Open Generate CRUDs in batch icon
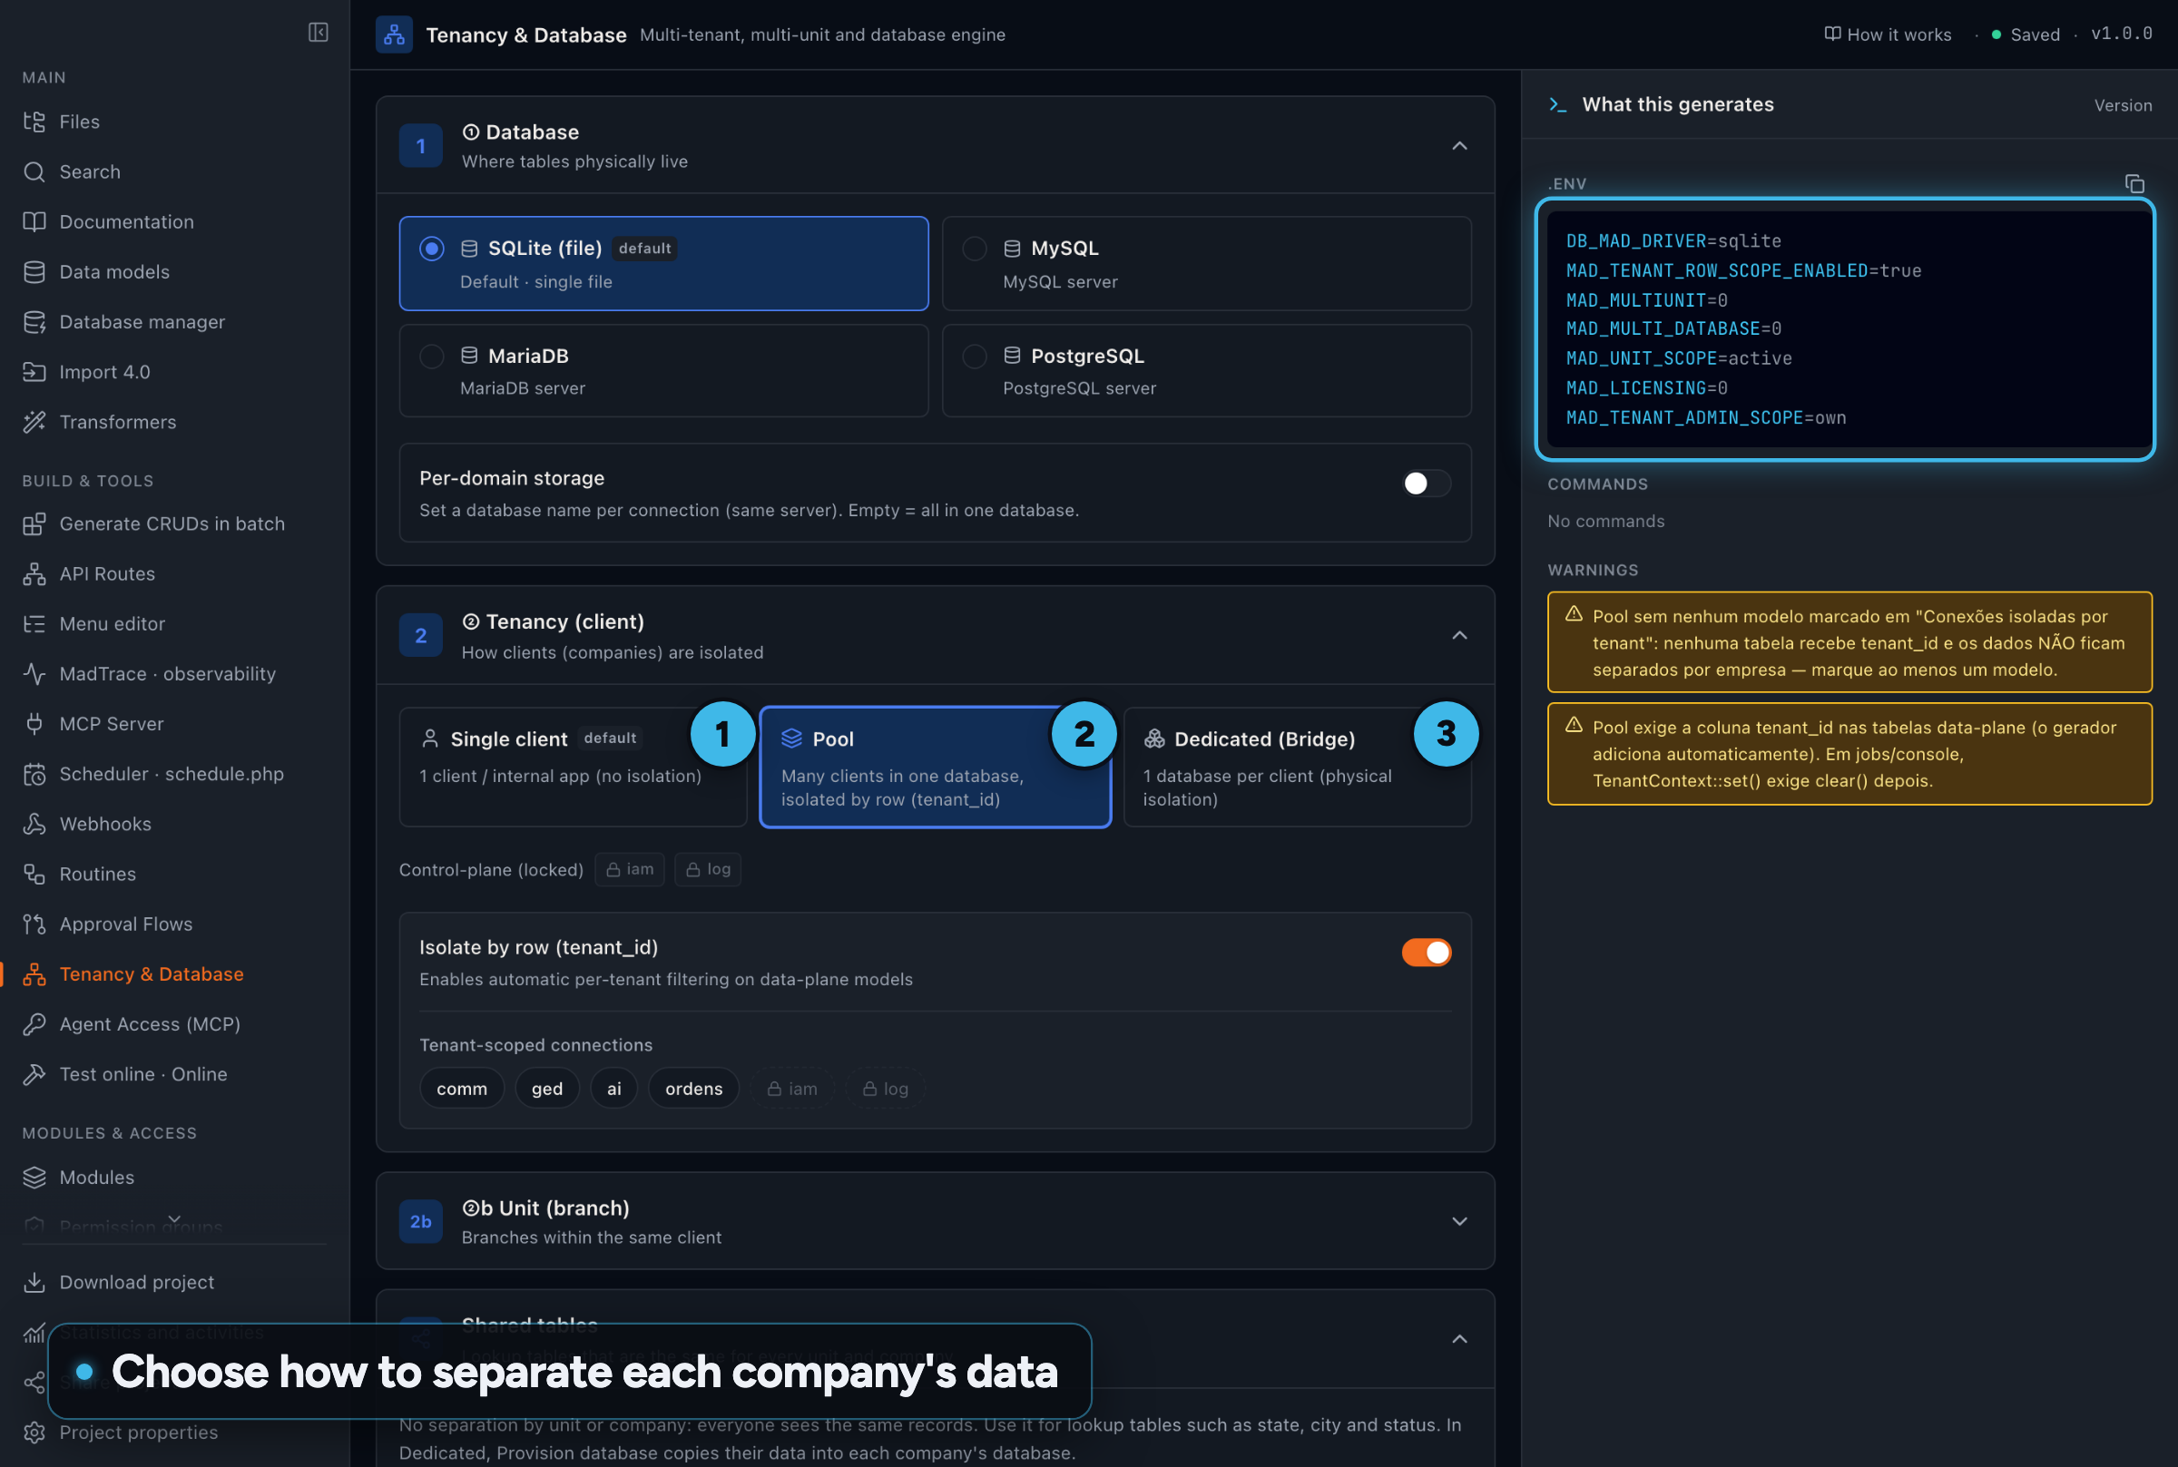Viewport: 2178px width, 1467px height. [34, 524]
